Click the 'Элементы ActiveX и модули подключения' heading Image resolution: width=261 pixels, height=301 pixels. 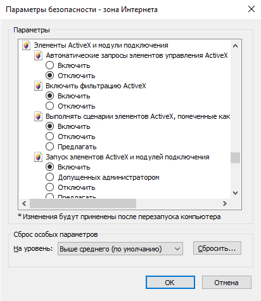101,45
